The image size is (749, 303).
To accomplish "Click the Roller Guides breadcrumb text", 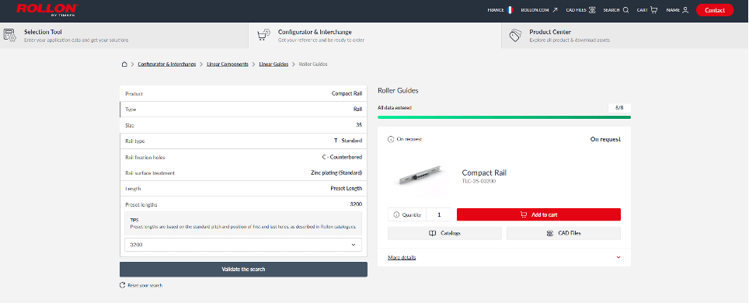I will point(313,64).
